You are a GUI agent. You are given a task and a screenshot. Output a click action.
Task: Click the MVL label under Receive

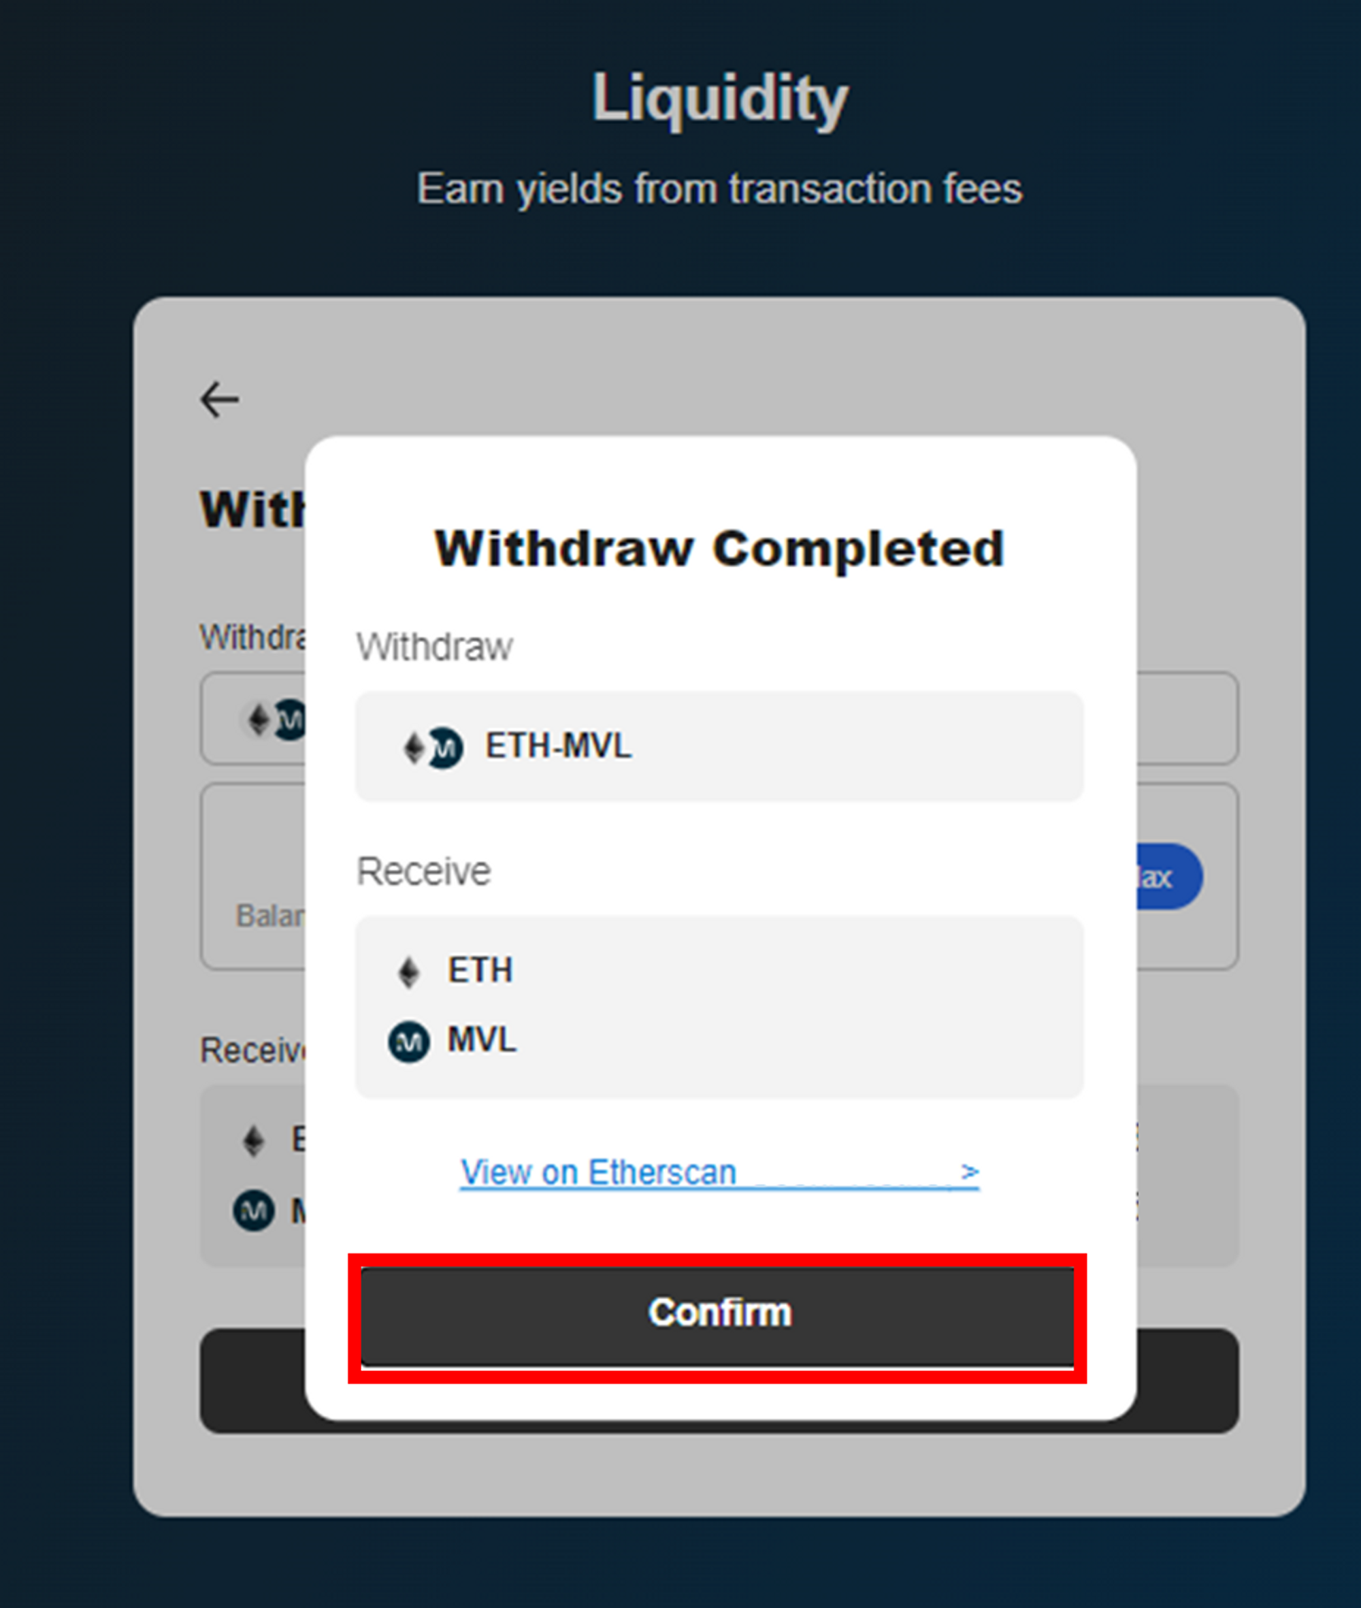coord(481,1040)
